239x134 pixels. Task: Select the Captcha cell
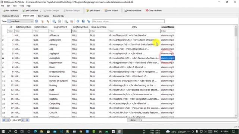click(x=60, y=99)
